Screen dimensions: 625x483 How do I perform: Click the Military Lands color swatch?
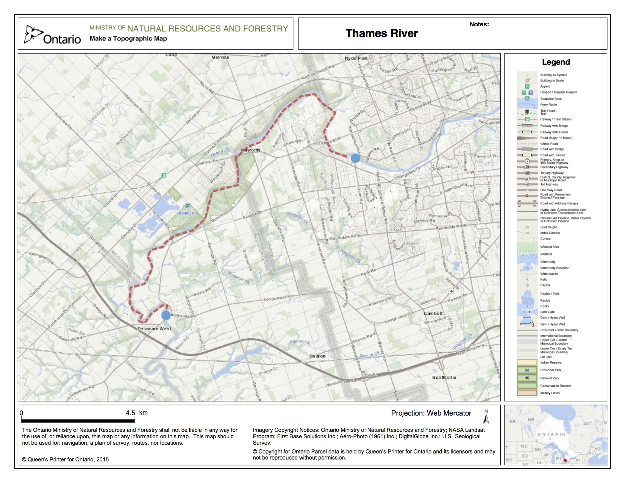(x=527, y=393)
